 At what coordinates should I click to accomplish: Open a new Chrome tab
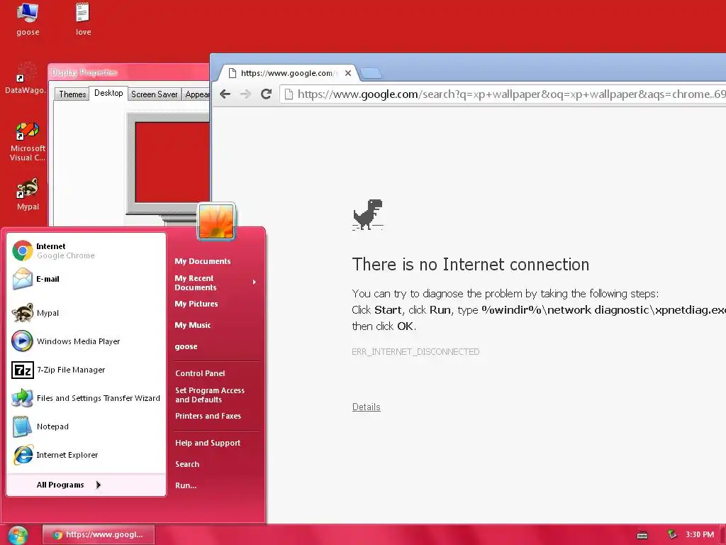[371, 73]
